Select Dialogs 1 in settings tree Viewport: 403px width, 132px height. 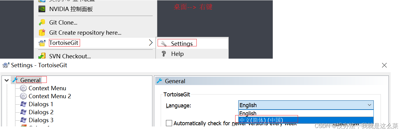coord(41,104)
